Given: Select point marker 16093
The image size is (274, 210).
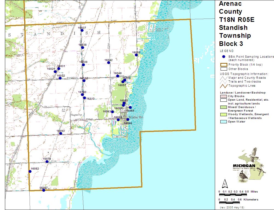Looking at the screenshot, I should 61,133.
